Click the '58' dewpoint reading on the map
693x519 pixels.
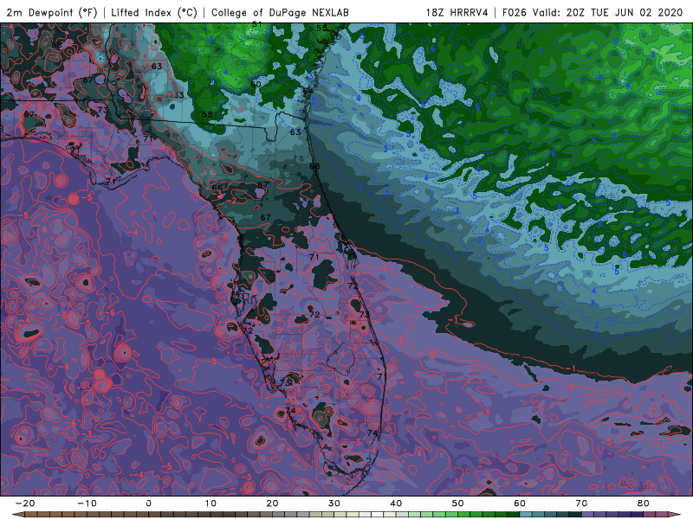pos(207,114)
